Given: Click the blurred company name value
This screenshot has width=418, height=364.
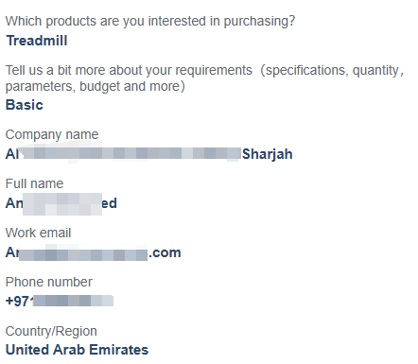Looking at the screenshot, I should (x=149, y=154).
